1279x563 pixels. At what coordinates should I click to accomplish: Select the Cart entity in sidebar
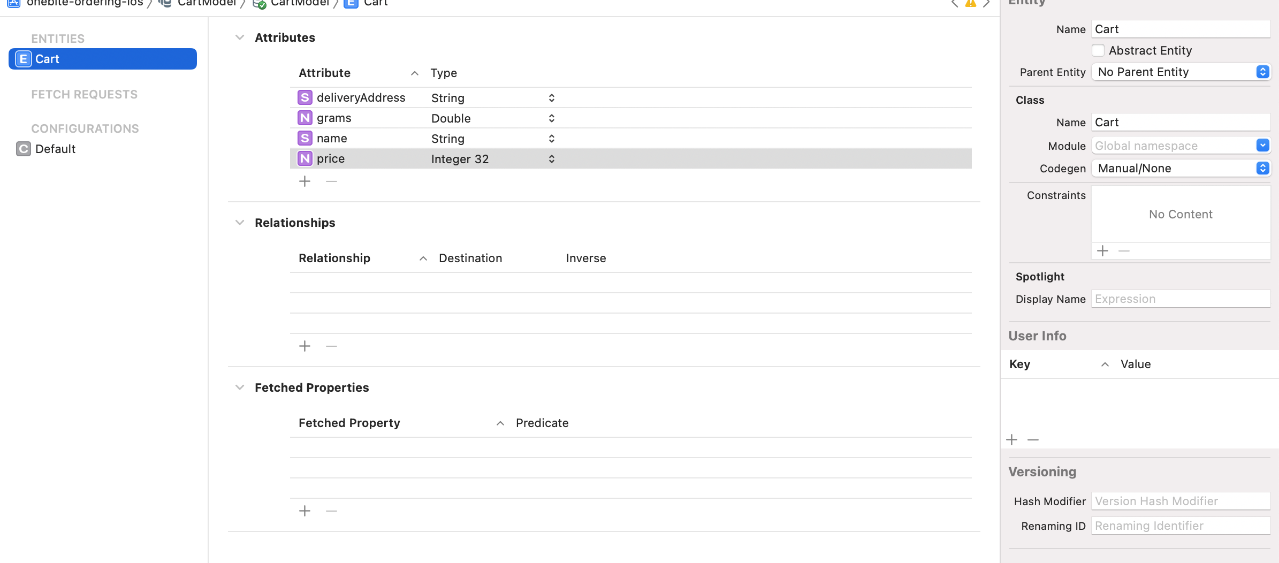click(102, 59)
